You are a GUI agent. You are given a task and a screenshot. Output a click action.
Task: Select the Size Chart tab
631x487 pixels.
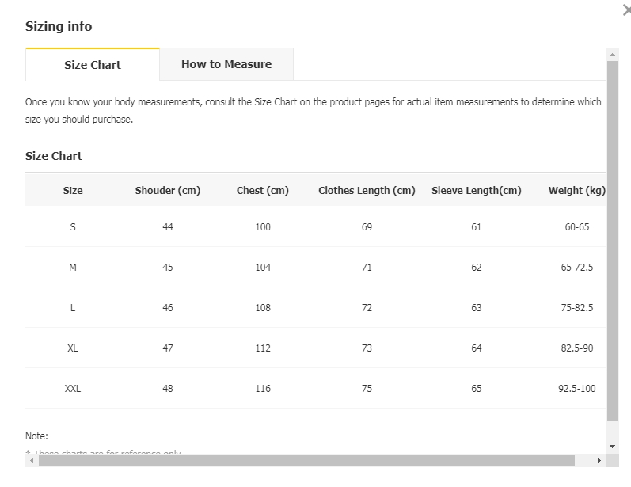(93, 65)
